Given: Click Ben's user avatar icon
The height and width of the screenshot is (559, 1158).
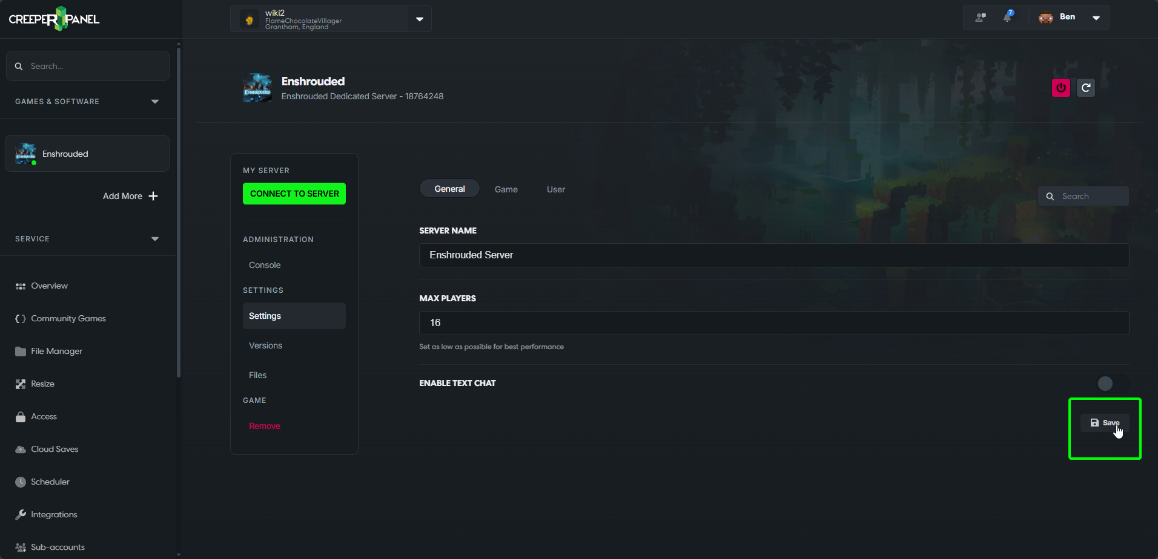Looking at the screenshot, I should click(1046, 18).
